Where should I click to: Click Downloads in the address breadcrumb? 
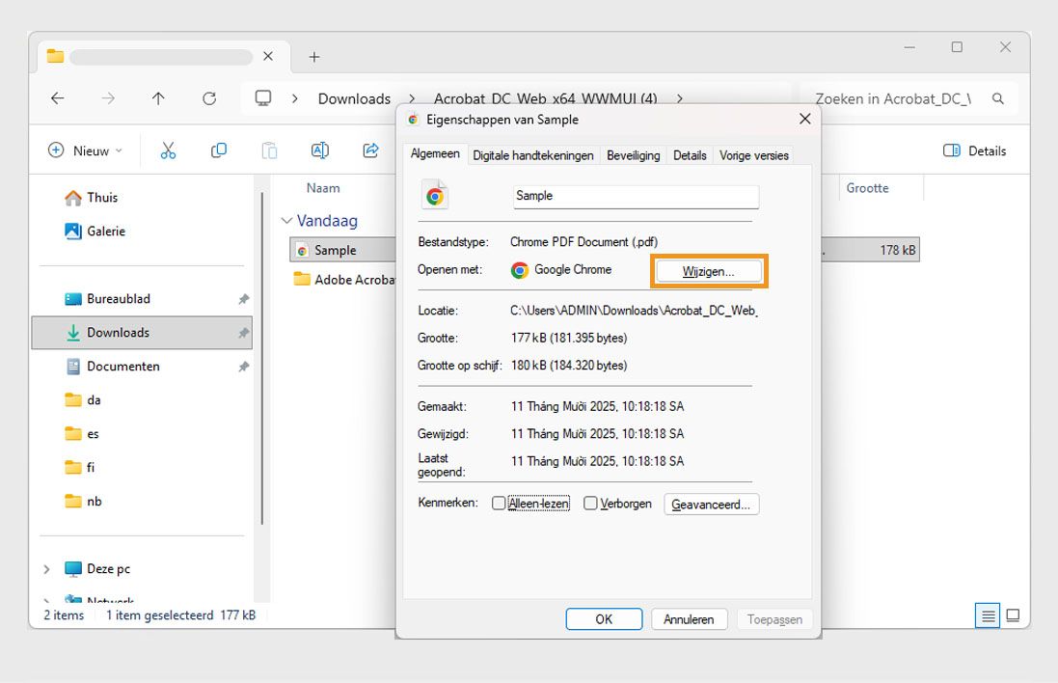coord(354,98)
